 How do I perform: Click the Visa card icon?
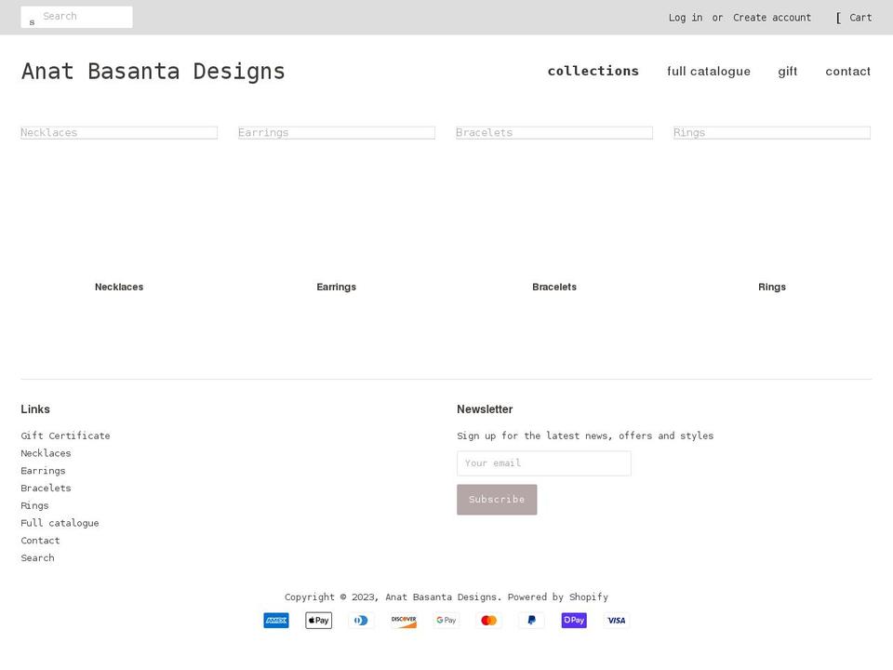[616, 621]
